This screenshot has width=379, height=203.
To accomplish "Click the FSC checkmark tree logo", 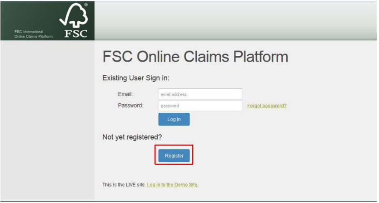I will (74, 15).
